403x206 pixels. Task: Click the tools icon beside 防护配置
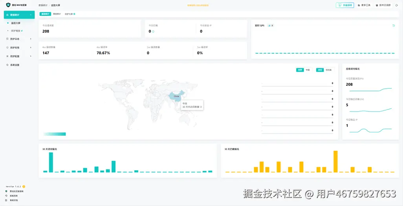click(x=7, y=56)
